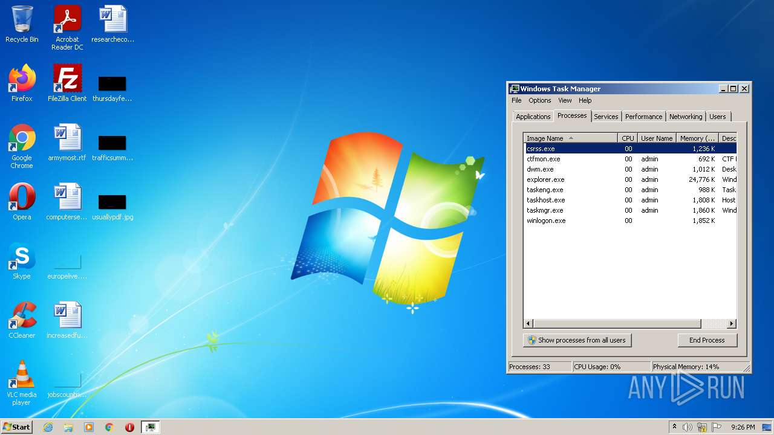
Task: Select the explorer.exe process row
Action: (630, 179)
